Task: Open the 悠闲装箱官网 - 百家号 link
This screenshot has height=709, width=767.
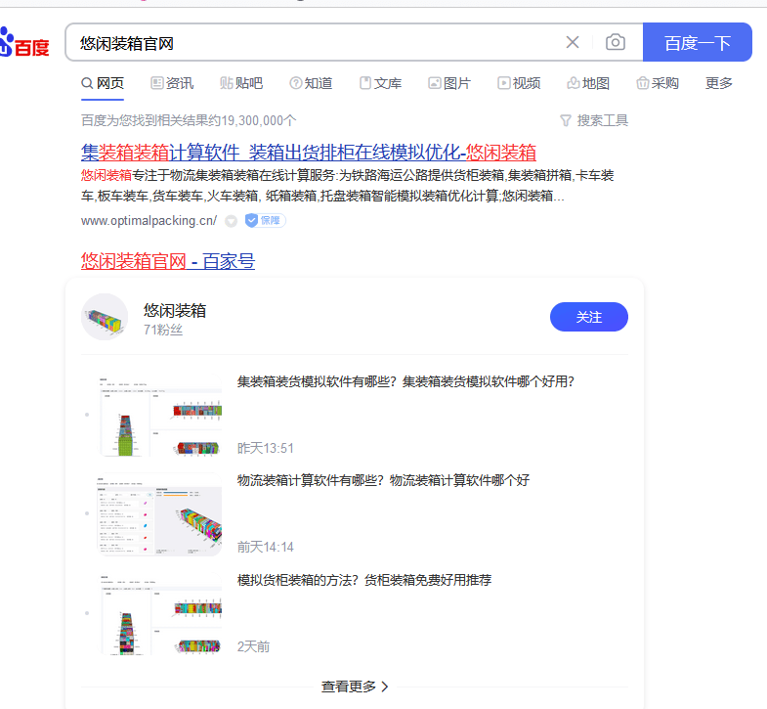Action: coord(168,261)
